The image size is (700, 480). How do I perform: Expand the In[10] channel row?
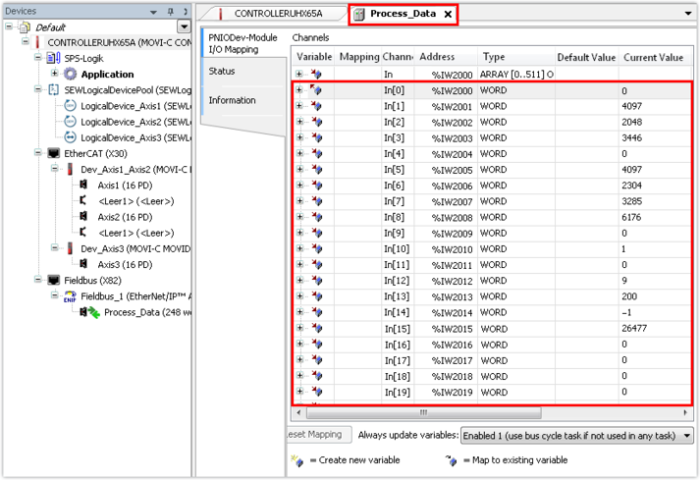click(299, 249)
